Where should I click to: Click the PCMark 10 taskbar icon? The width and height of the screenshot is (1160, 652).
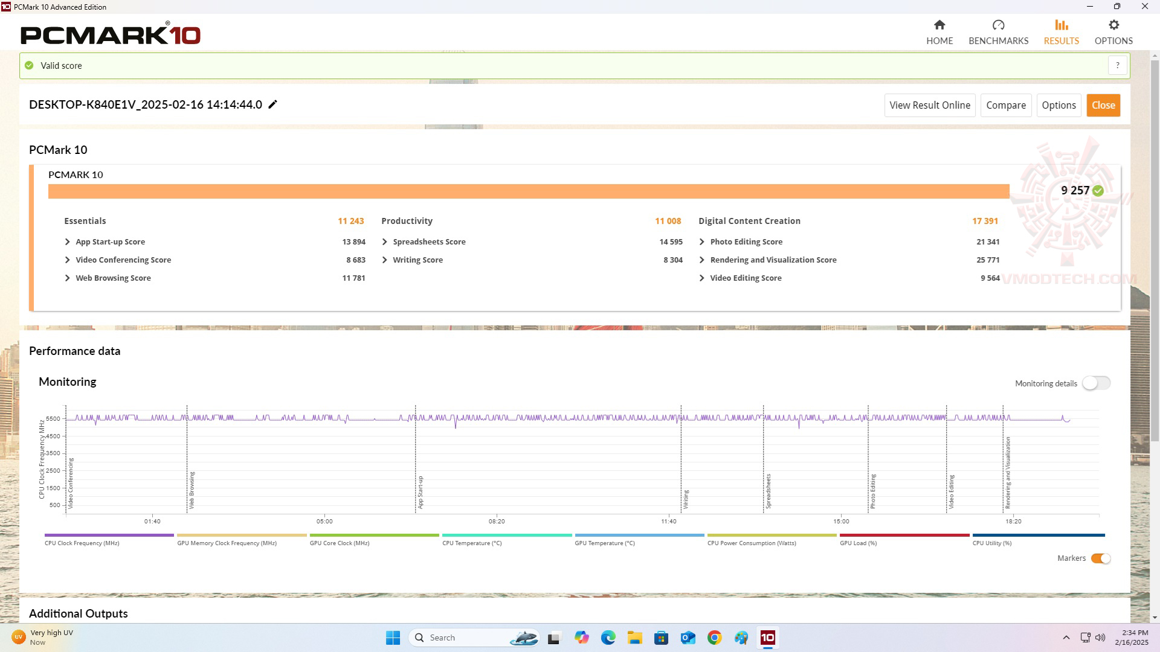767,638
